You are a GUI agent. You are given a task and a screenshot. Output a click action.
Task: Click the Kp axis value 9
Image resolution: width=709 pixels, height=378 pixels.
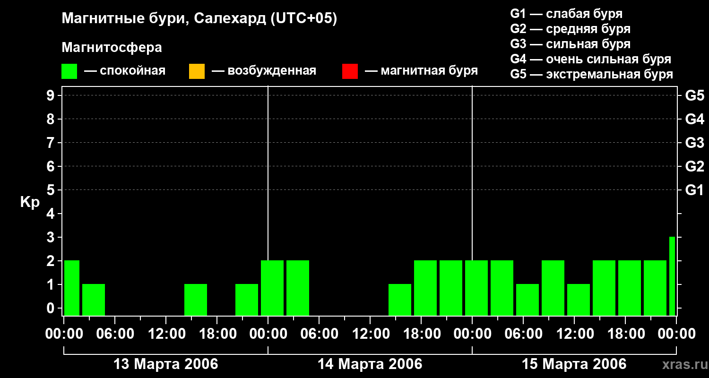[52, 95]
